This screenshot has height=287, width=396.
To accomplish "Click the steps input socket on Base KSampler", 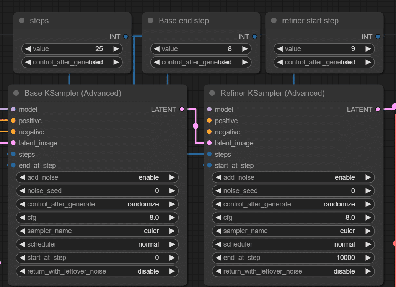I will coord(13,155).
